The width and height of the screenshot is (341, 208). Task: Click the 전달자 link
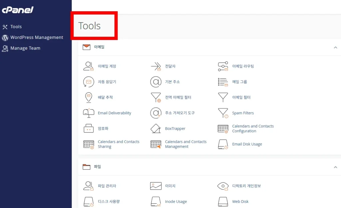tap(170, 66)
